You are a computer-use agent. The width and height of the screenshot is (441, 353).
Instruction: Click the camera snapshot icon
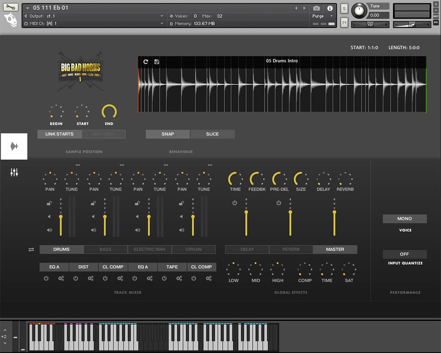tap(316, 8)
